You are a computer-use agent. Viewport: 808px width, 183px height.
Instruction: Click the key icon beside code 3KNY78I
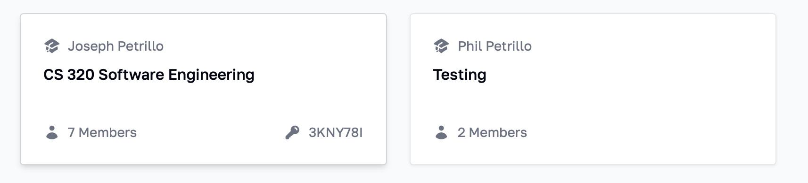(292, 132)
